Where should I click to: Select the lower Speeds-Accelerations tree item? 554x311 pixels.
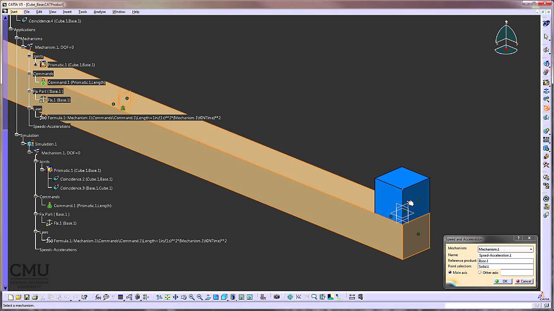(x=58, y=250)
